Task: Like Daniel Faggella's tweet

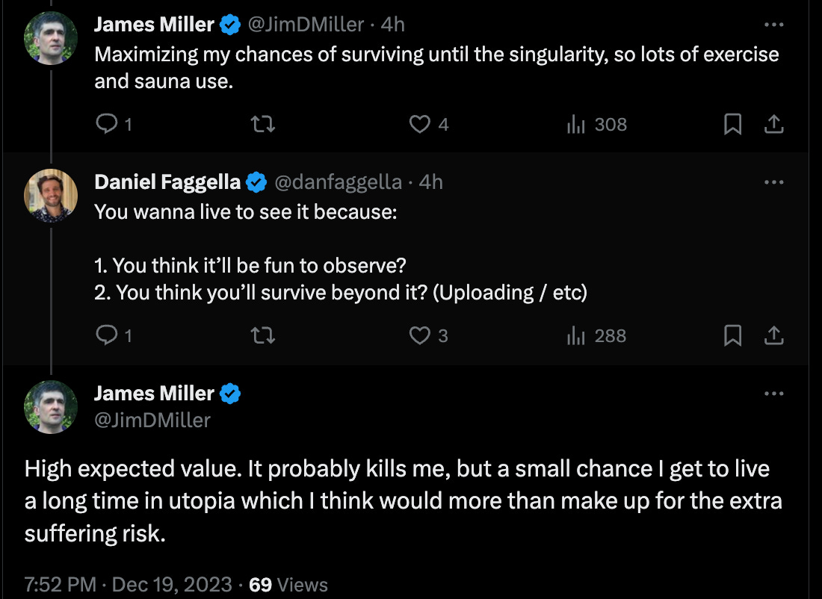Action: 420,336
